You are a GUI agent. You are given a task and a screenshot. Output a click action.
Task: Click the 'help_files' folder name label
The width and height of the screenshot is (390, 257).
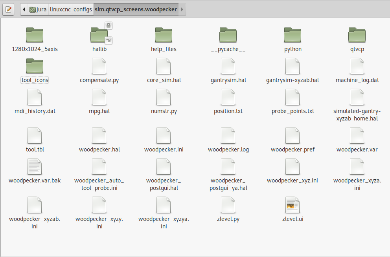164,49
